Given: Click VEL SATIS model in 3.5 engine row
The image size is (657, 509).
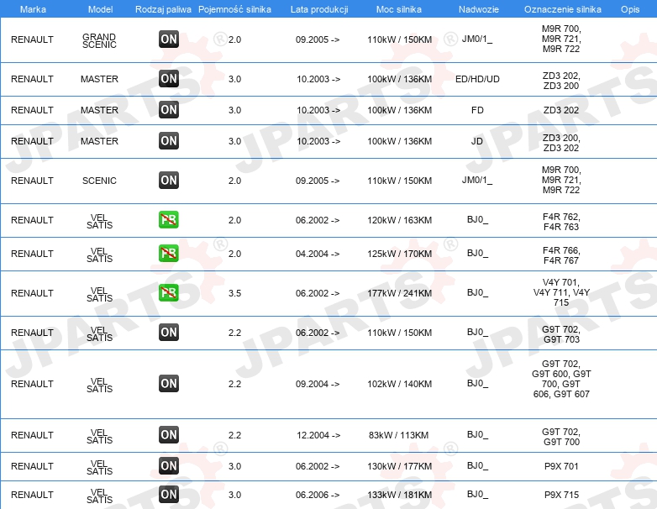Looking at the screenshot, I should 99,294.
